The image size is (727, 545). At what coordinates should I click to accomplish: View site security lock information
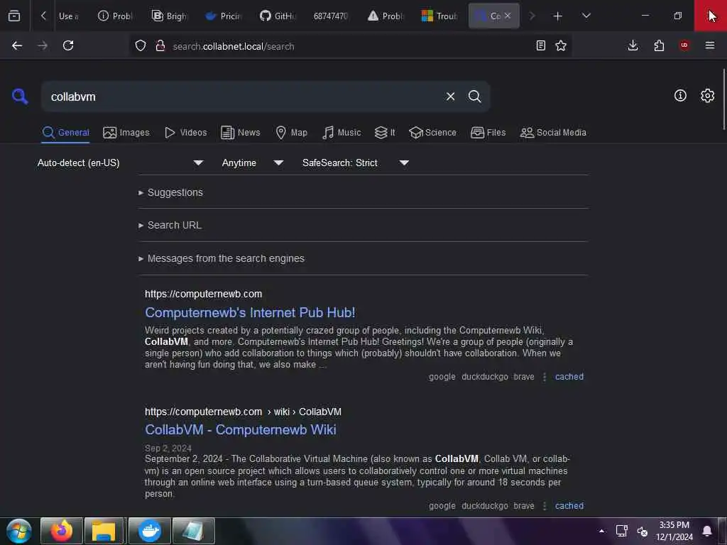160,46
